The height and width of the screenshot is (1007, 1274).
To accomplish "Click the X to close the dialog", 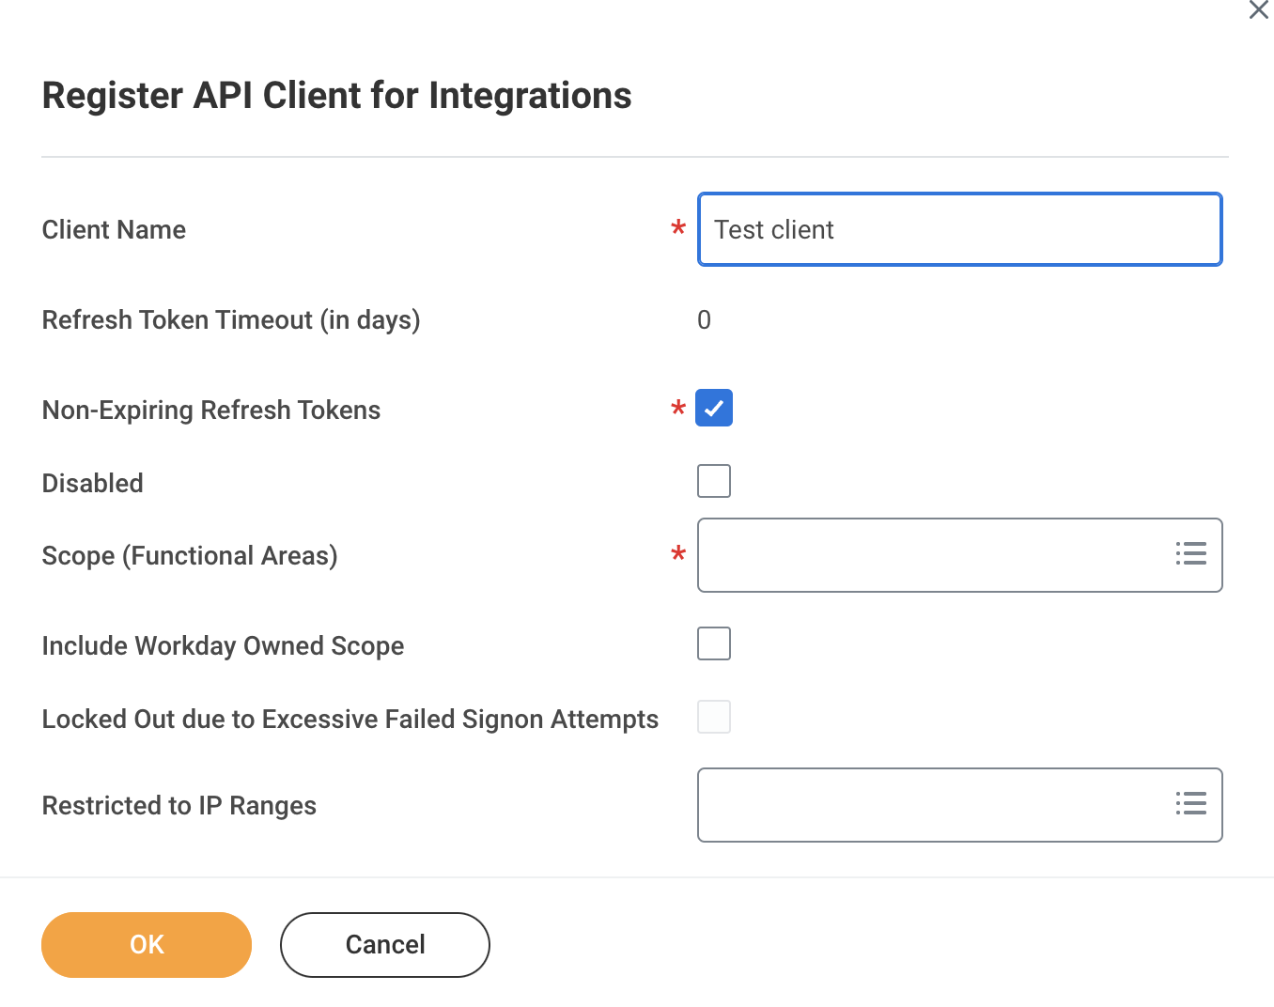I will 1259,10.
